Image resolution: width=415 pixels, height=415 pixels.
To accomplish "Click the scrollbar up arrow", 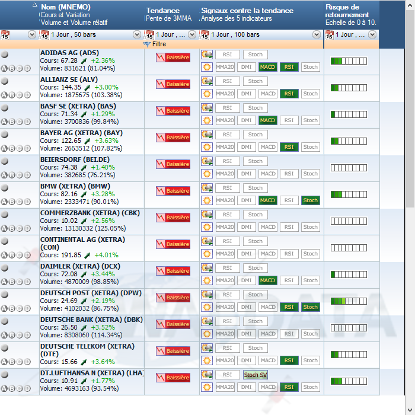I will 410,5.
